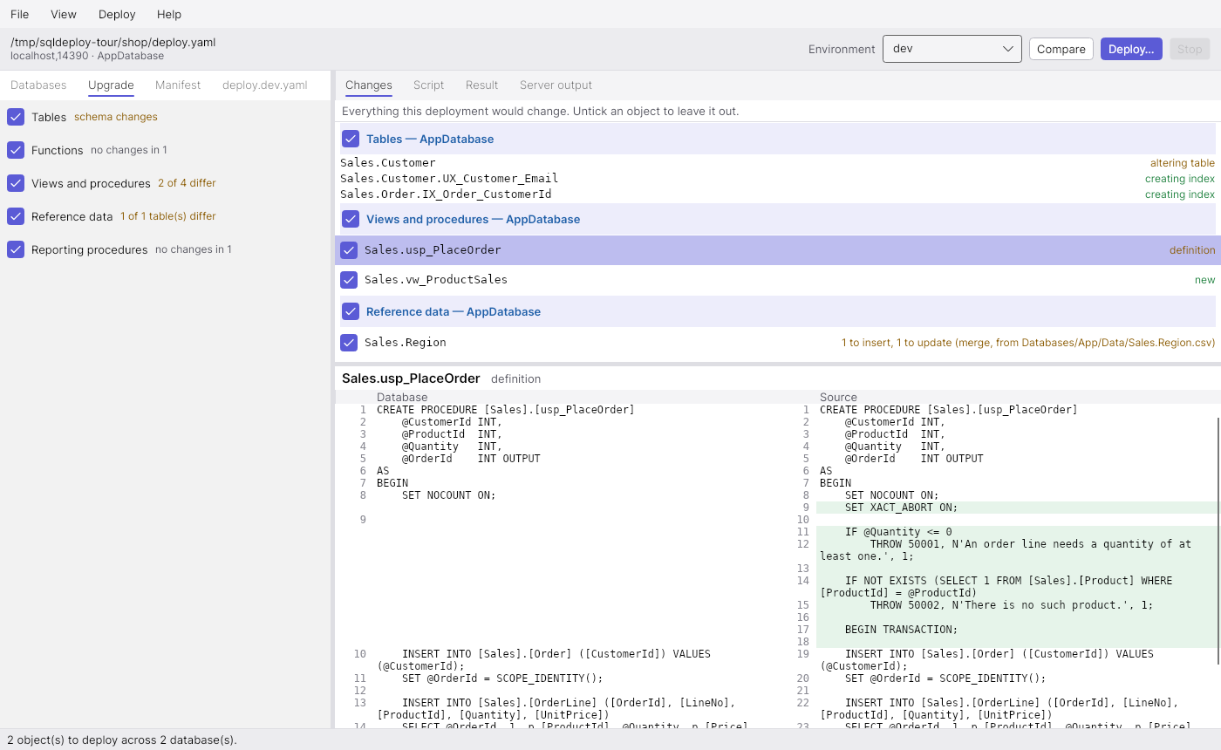Switch to the Script tab

[x=429, y=85]
